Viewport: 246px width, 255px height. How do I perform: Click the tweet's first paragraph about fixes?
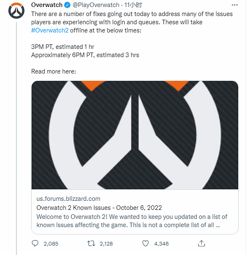131,18
